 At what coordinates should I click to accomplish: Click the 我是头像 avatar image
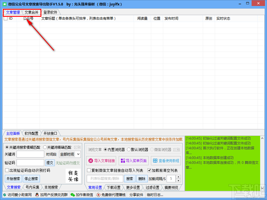pyautogui.click(x=73, y=176)
